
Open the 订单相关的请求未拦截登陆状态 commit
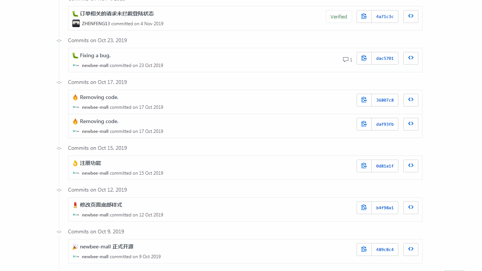click(x=117, y=14)
